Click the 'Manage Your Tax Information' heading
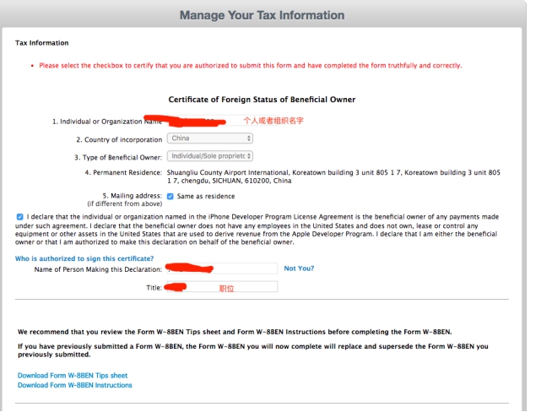Viewport: 552px width, 412px height. 262,15
